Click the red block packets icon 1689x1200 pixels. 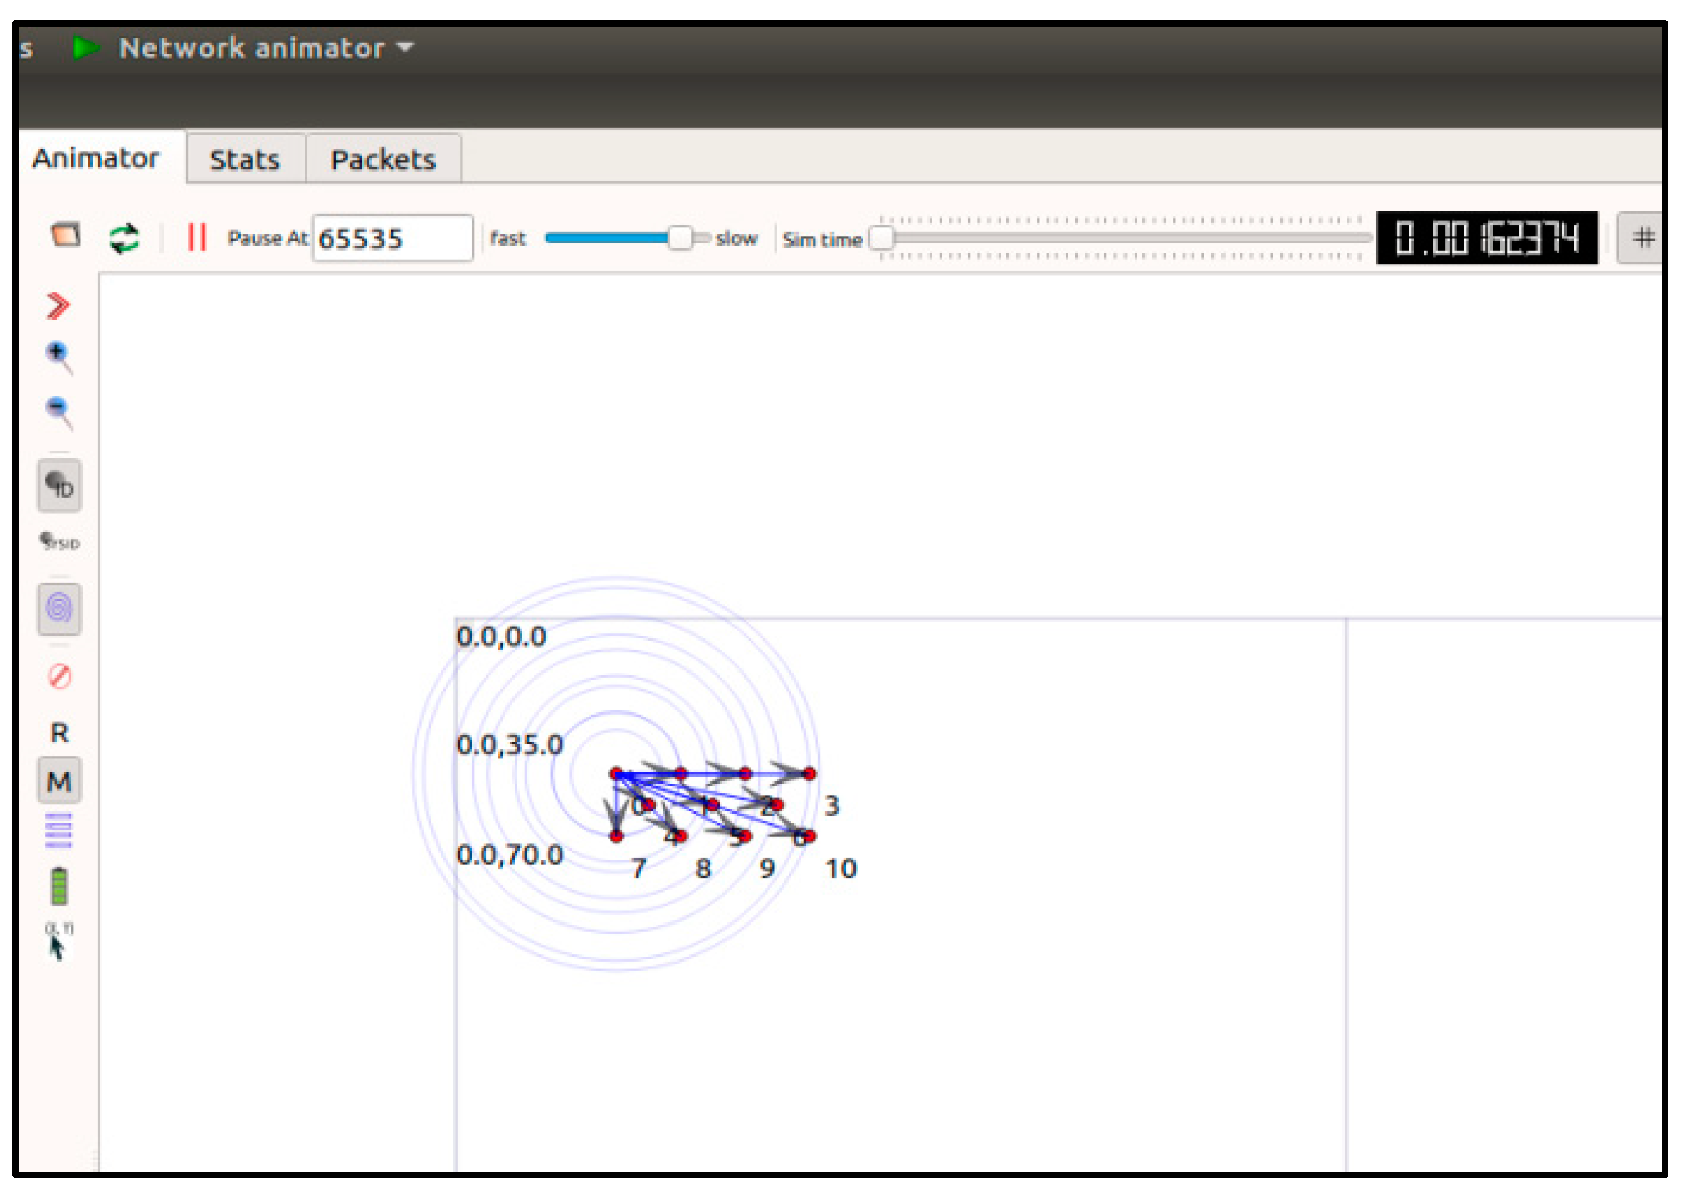[60, 675]
